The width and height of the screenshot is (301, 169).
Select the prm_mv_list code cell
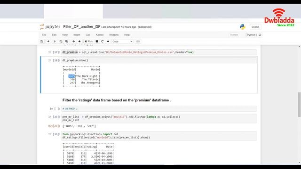[x=159, y=118]
